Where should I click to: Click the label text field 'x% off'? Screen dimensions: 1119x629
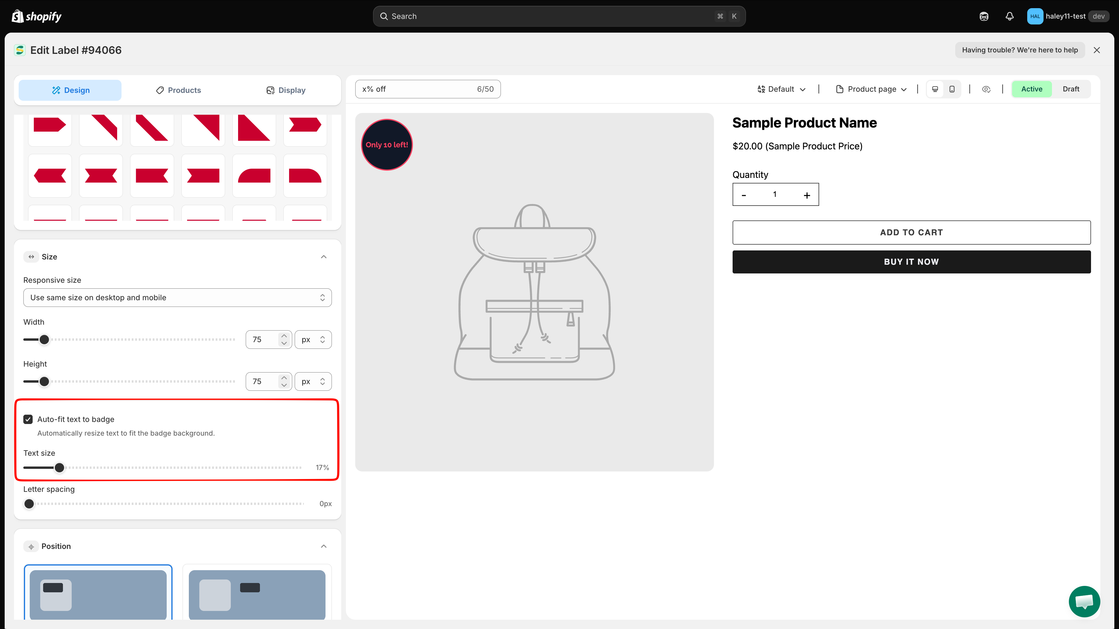(x=428, y=89)
